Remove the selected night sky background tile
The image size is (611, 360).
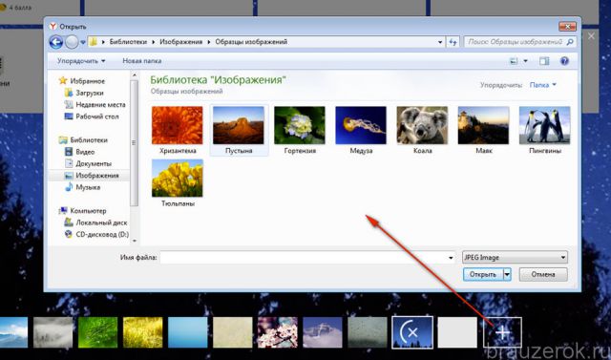412,332
